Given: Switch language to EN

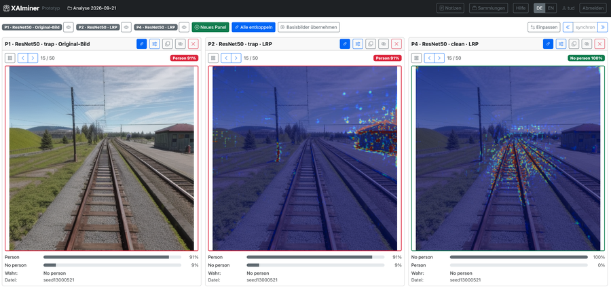Looking at the screenshot, I should coord(551,8).
